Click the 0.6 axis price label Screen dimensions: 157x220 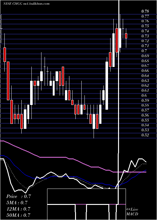[x=144, y=96]
